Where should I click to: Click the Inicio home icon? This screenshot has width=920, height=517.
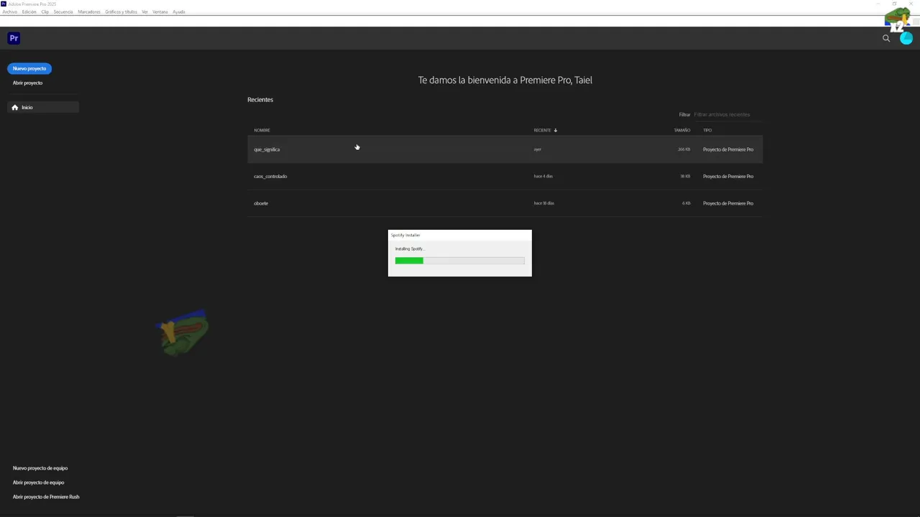[14, 107]
